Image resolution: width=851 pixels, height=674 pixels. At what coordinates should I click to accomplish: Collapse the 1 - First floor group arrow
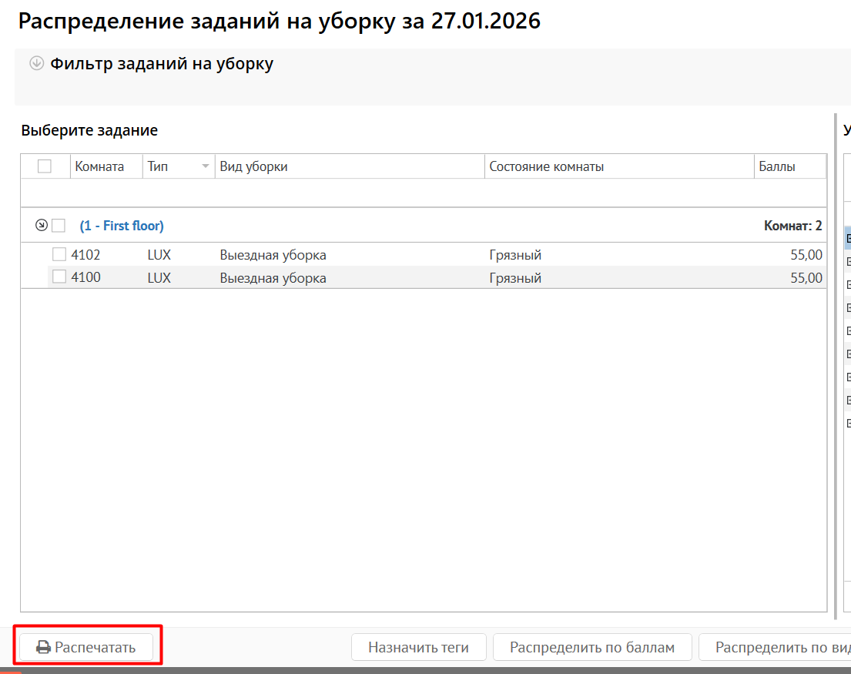tap(42, 226)
